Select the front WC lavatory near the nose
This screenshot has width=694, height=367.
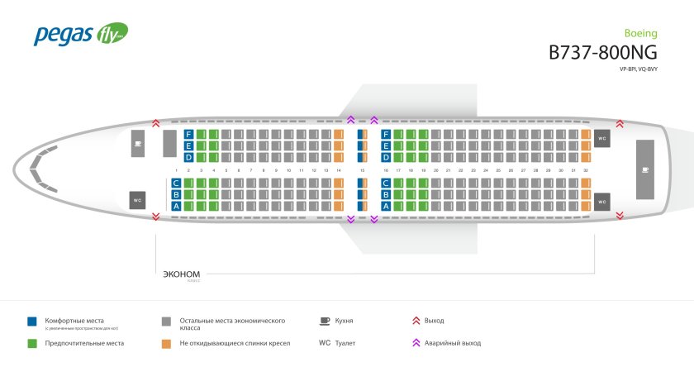pos(137,199)
